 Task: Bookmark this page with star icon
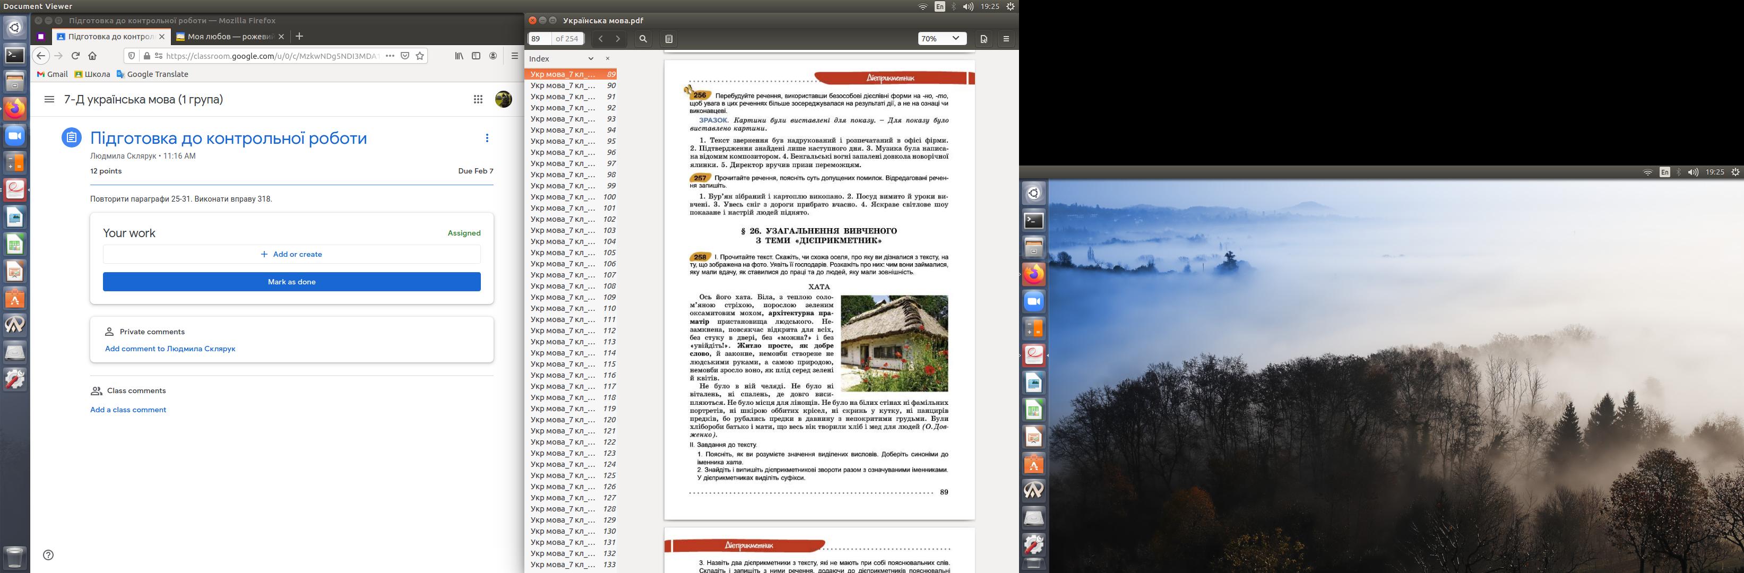[420, 56]
